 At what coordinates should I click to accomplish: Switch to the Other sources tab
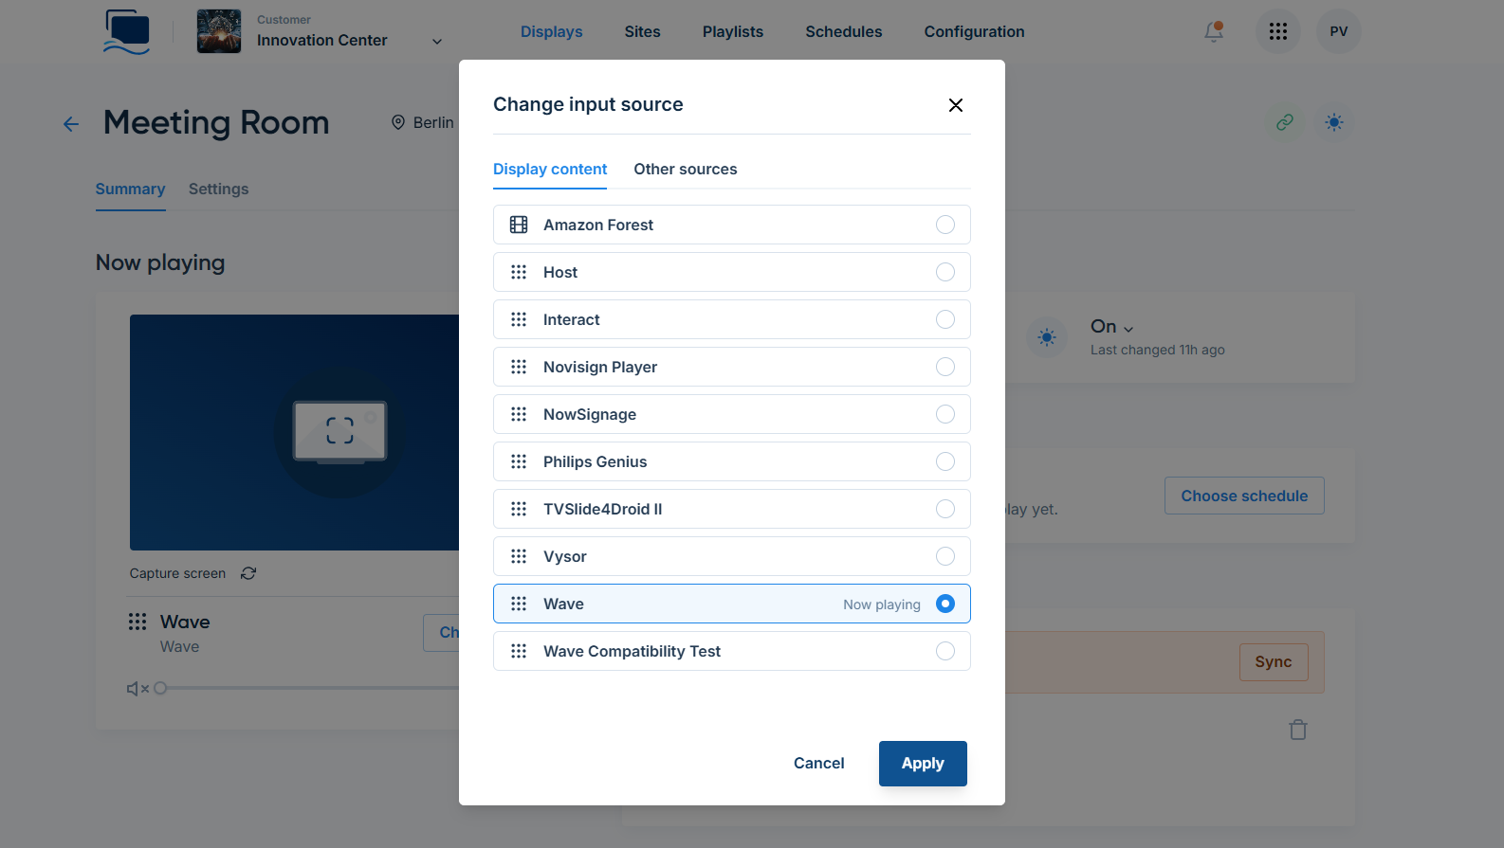[686, 170]
